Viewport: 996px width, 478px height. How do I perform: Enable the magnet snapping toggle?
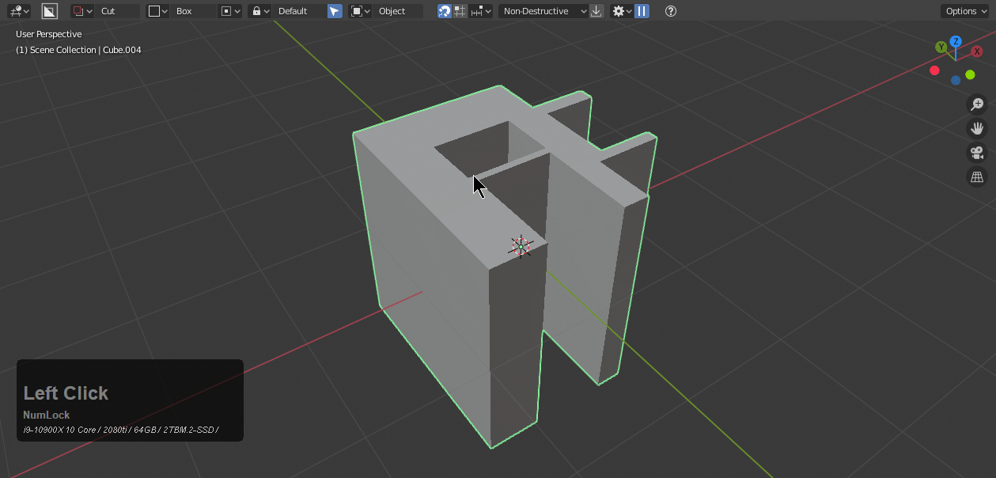point(445,10)
